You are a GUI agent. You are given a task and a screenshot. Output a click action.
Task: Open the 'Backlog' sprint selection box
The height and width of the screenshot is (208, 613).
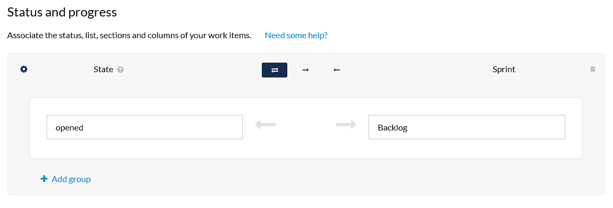[x=467, y=127]
